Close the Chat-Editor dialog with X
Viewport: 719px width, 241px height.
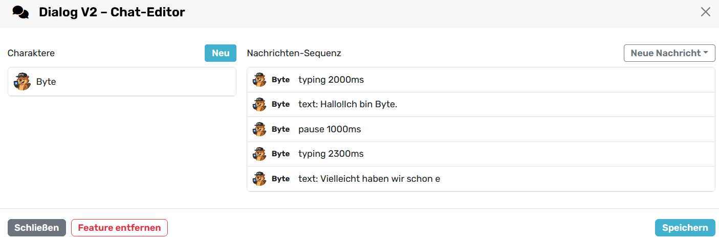click(705, 12)
